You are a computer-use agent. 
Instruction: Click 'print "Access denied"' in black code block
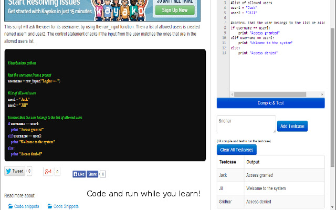click(26, 154)
